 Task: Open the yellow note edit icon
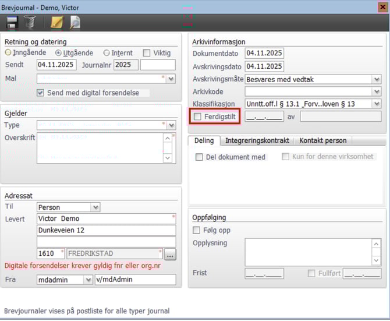click(56, 23)
